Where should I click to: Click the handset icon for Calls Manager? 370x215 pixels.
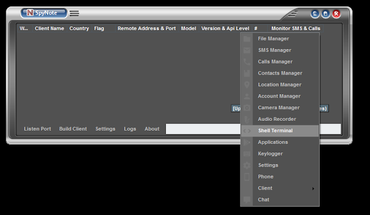247,62
